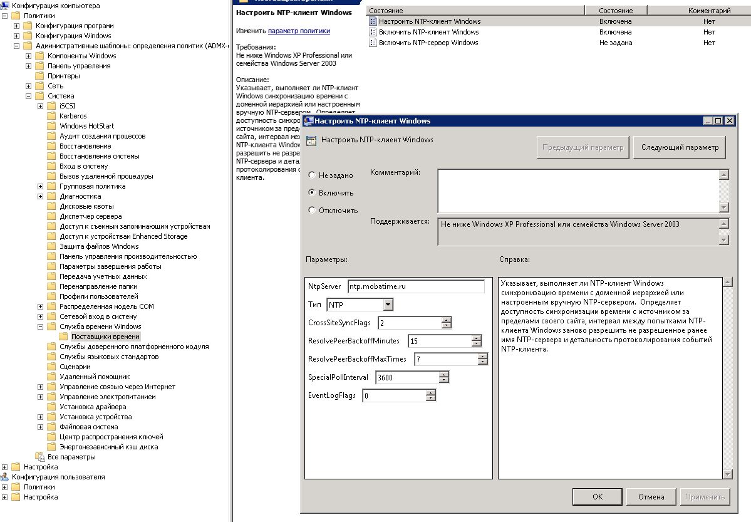Click the 'Все параметры' icon
Viewport: 751px width, 522px height.
pos(39,457)
